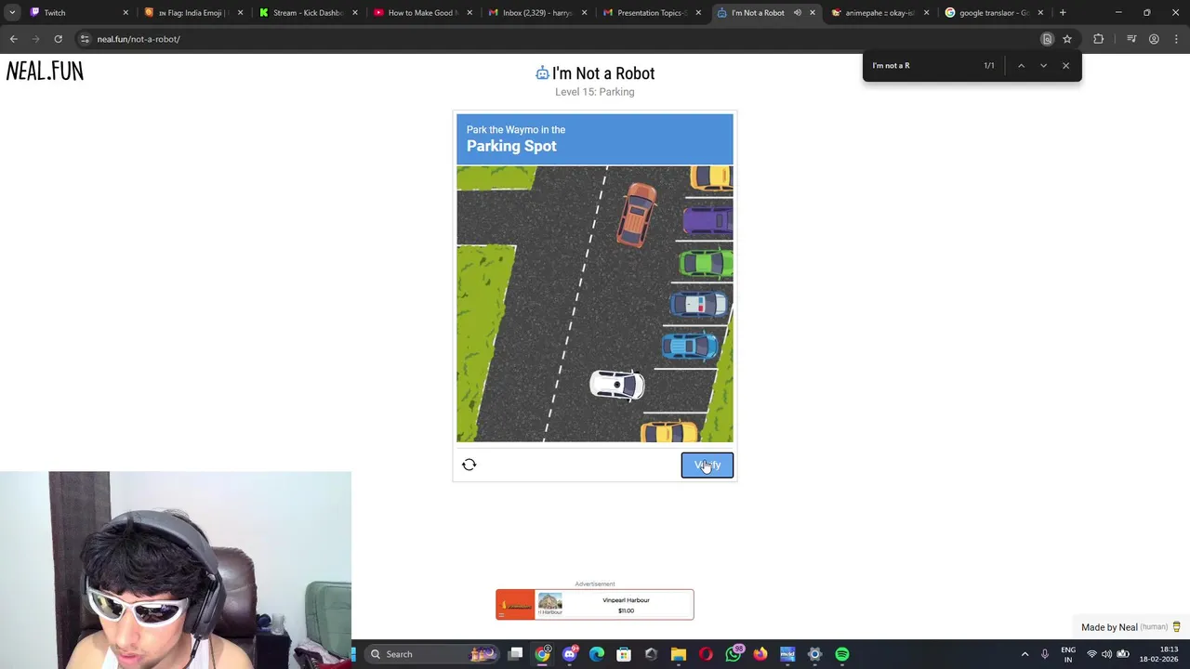Click the orange car on the road

(x=637, y=215)
